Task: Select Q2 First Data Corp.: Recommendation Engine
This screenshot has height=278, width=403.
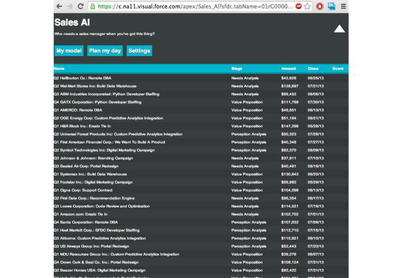Action: (201, 198)
